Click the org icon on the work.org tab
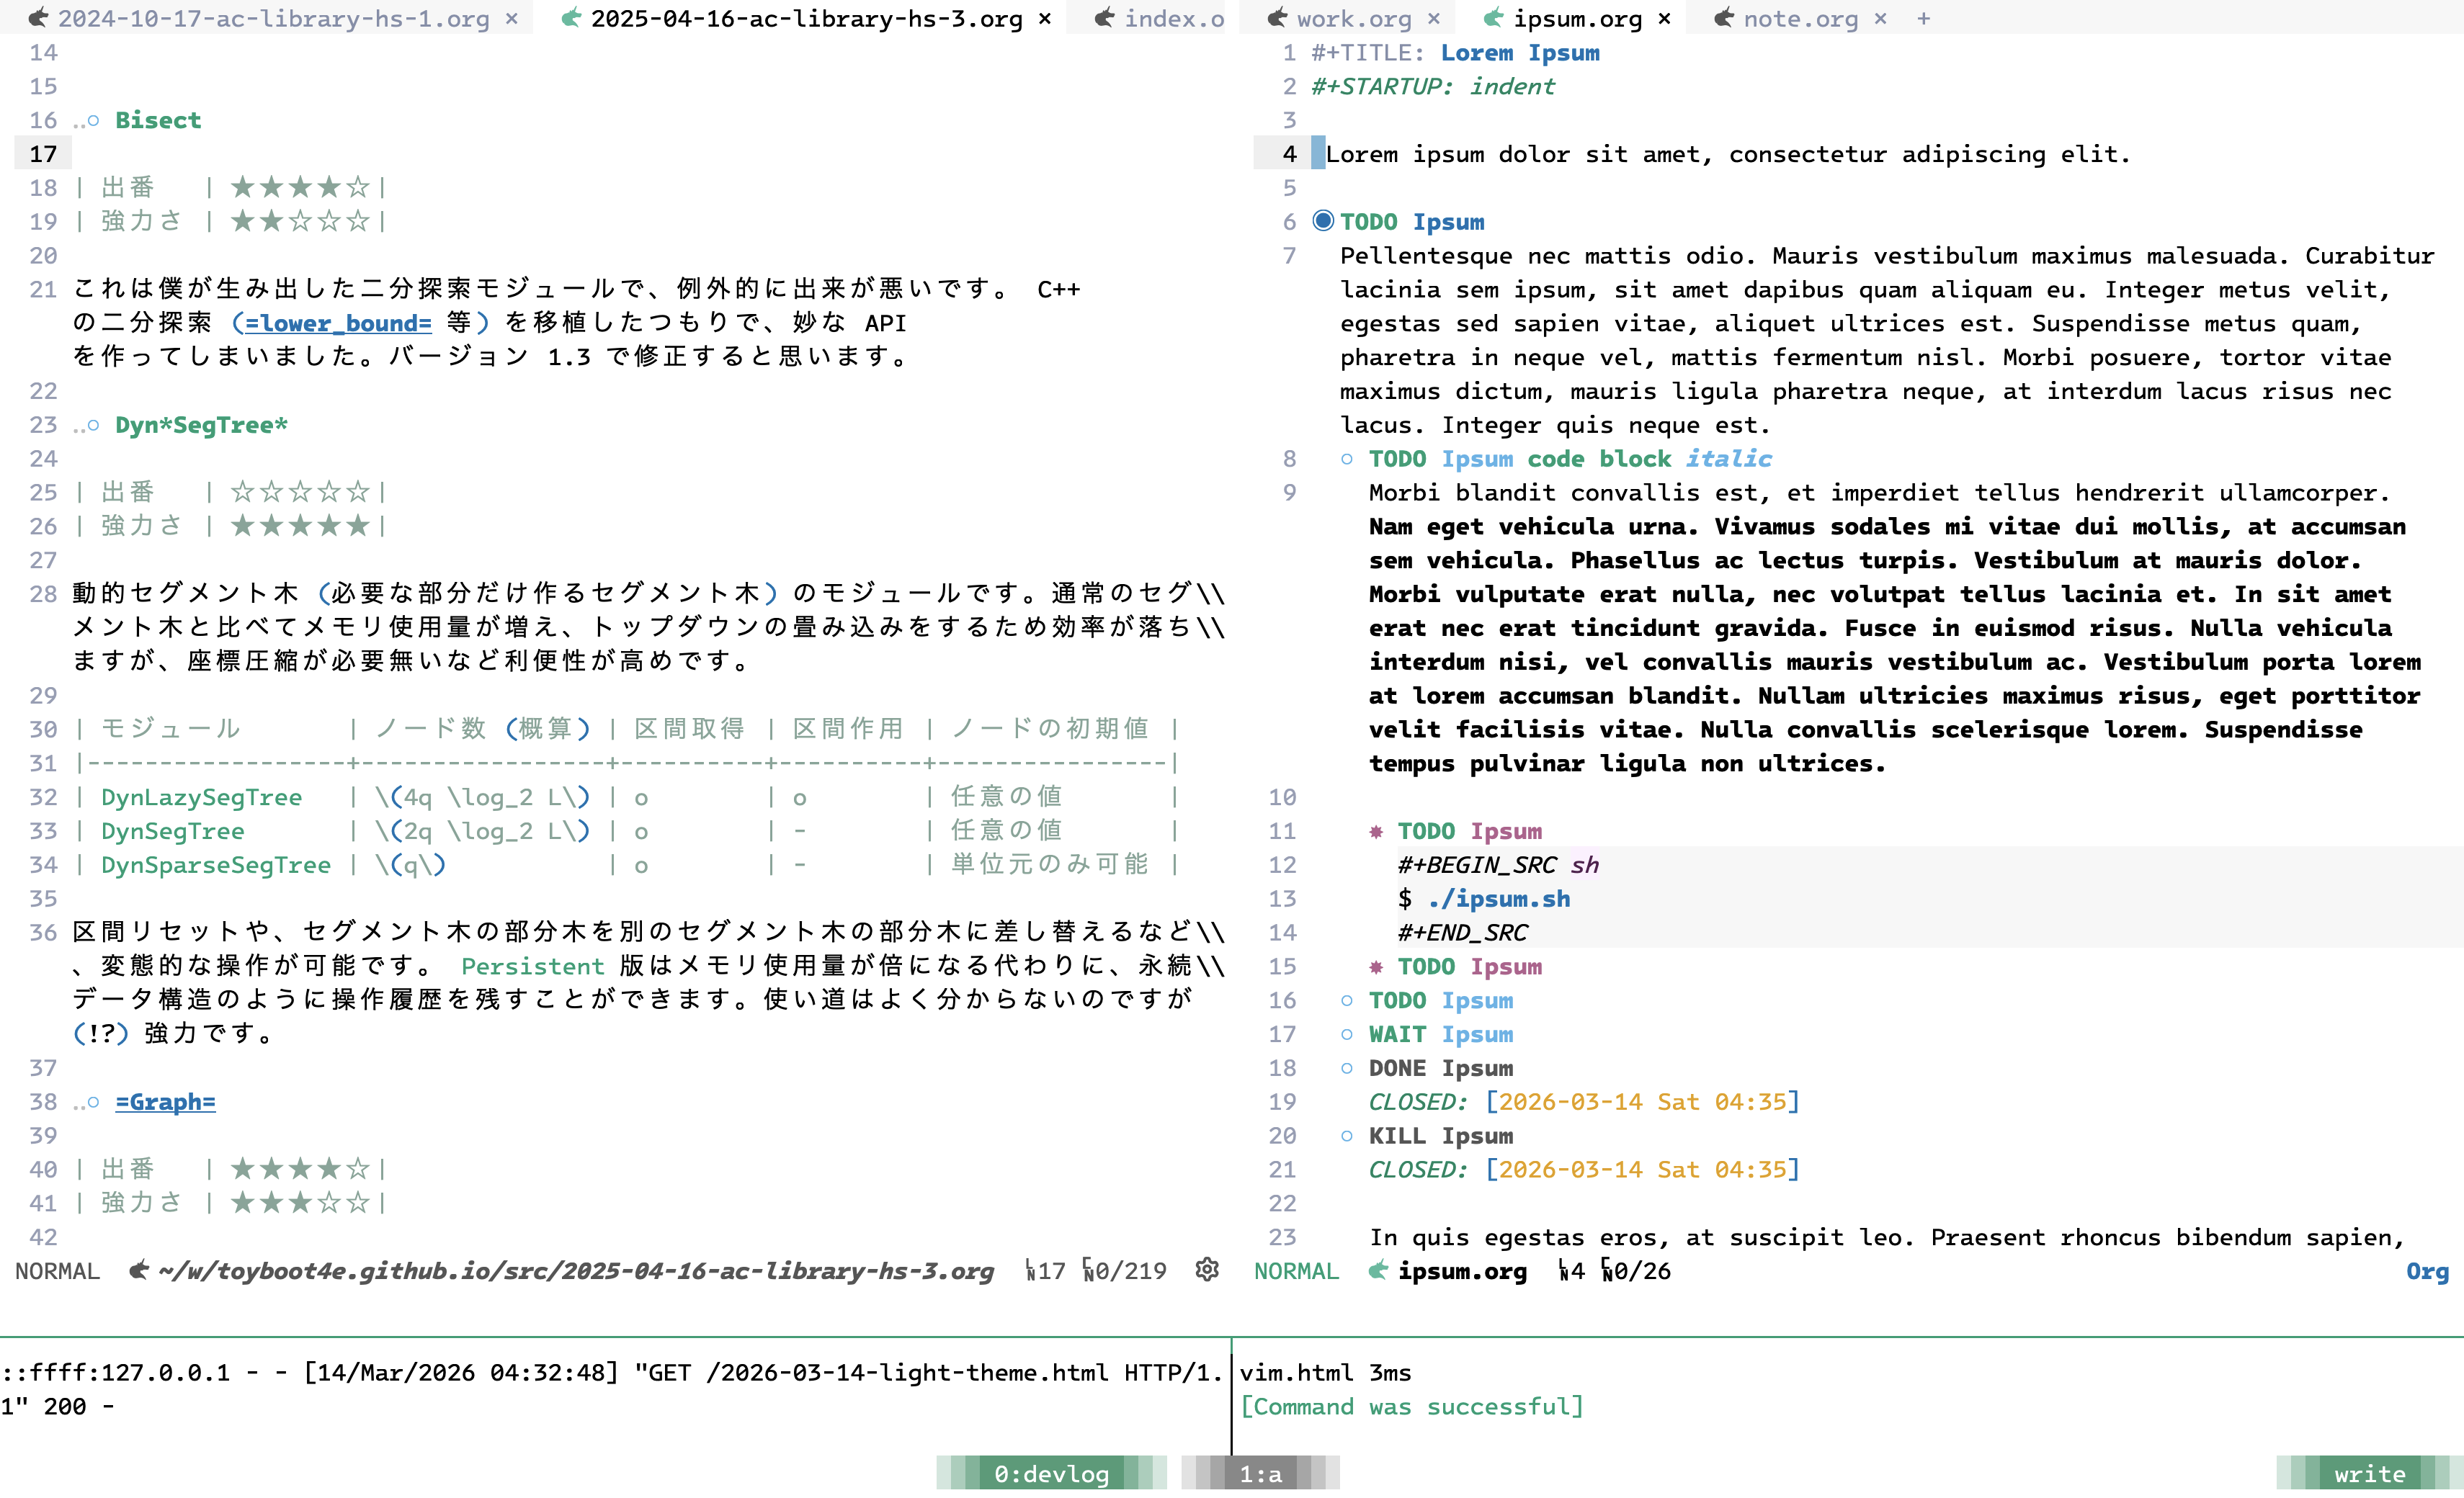 pos(1277,18)
